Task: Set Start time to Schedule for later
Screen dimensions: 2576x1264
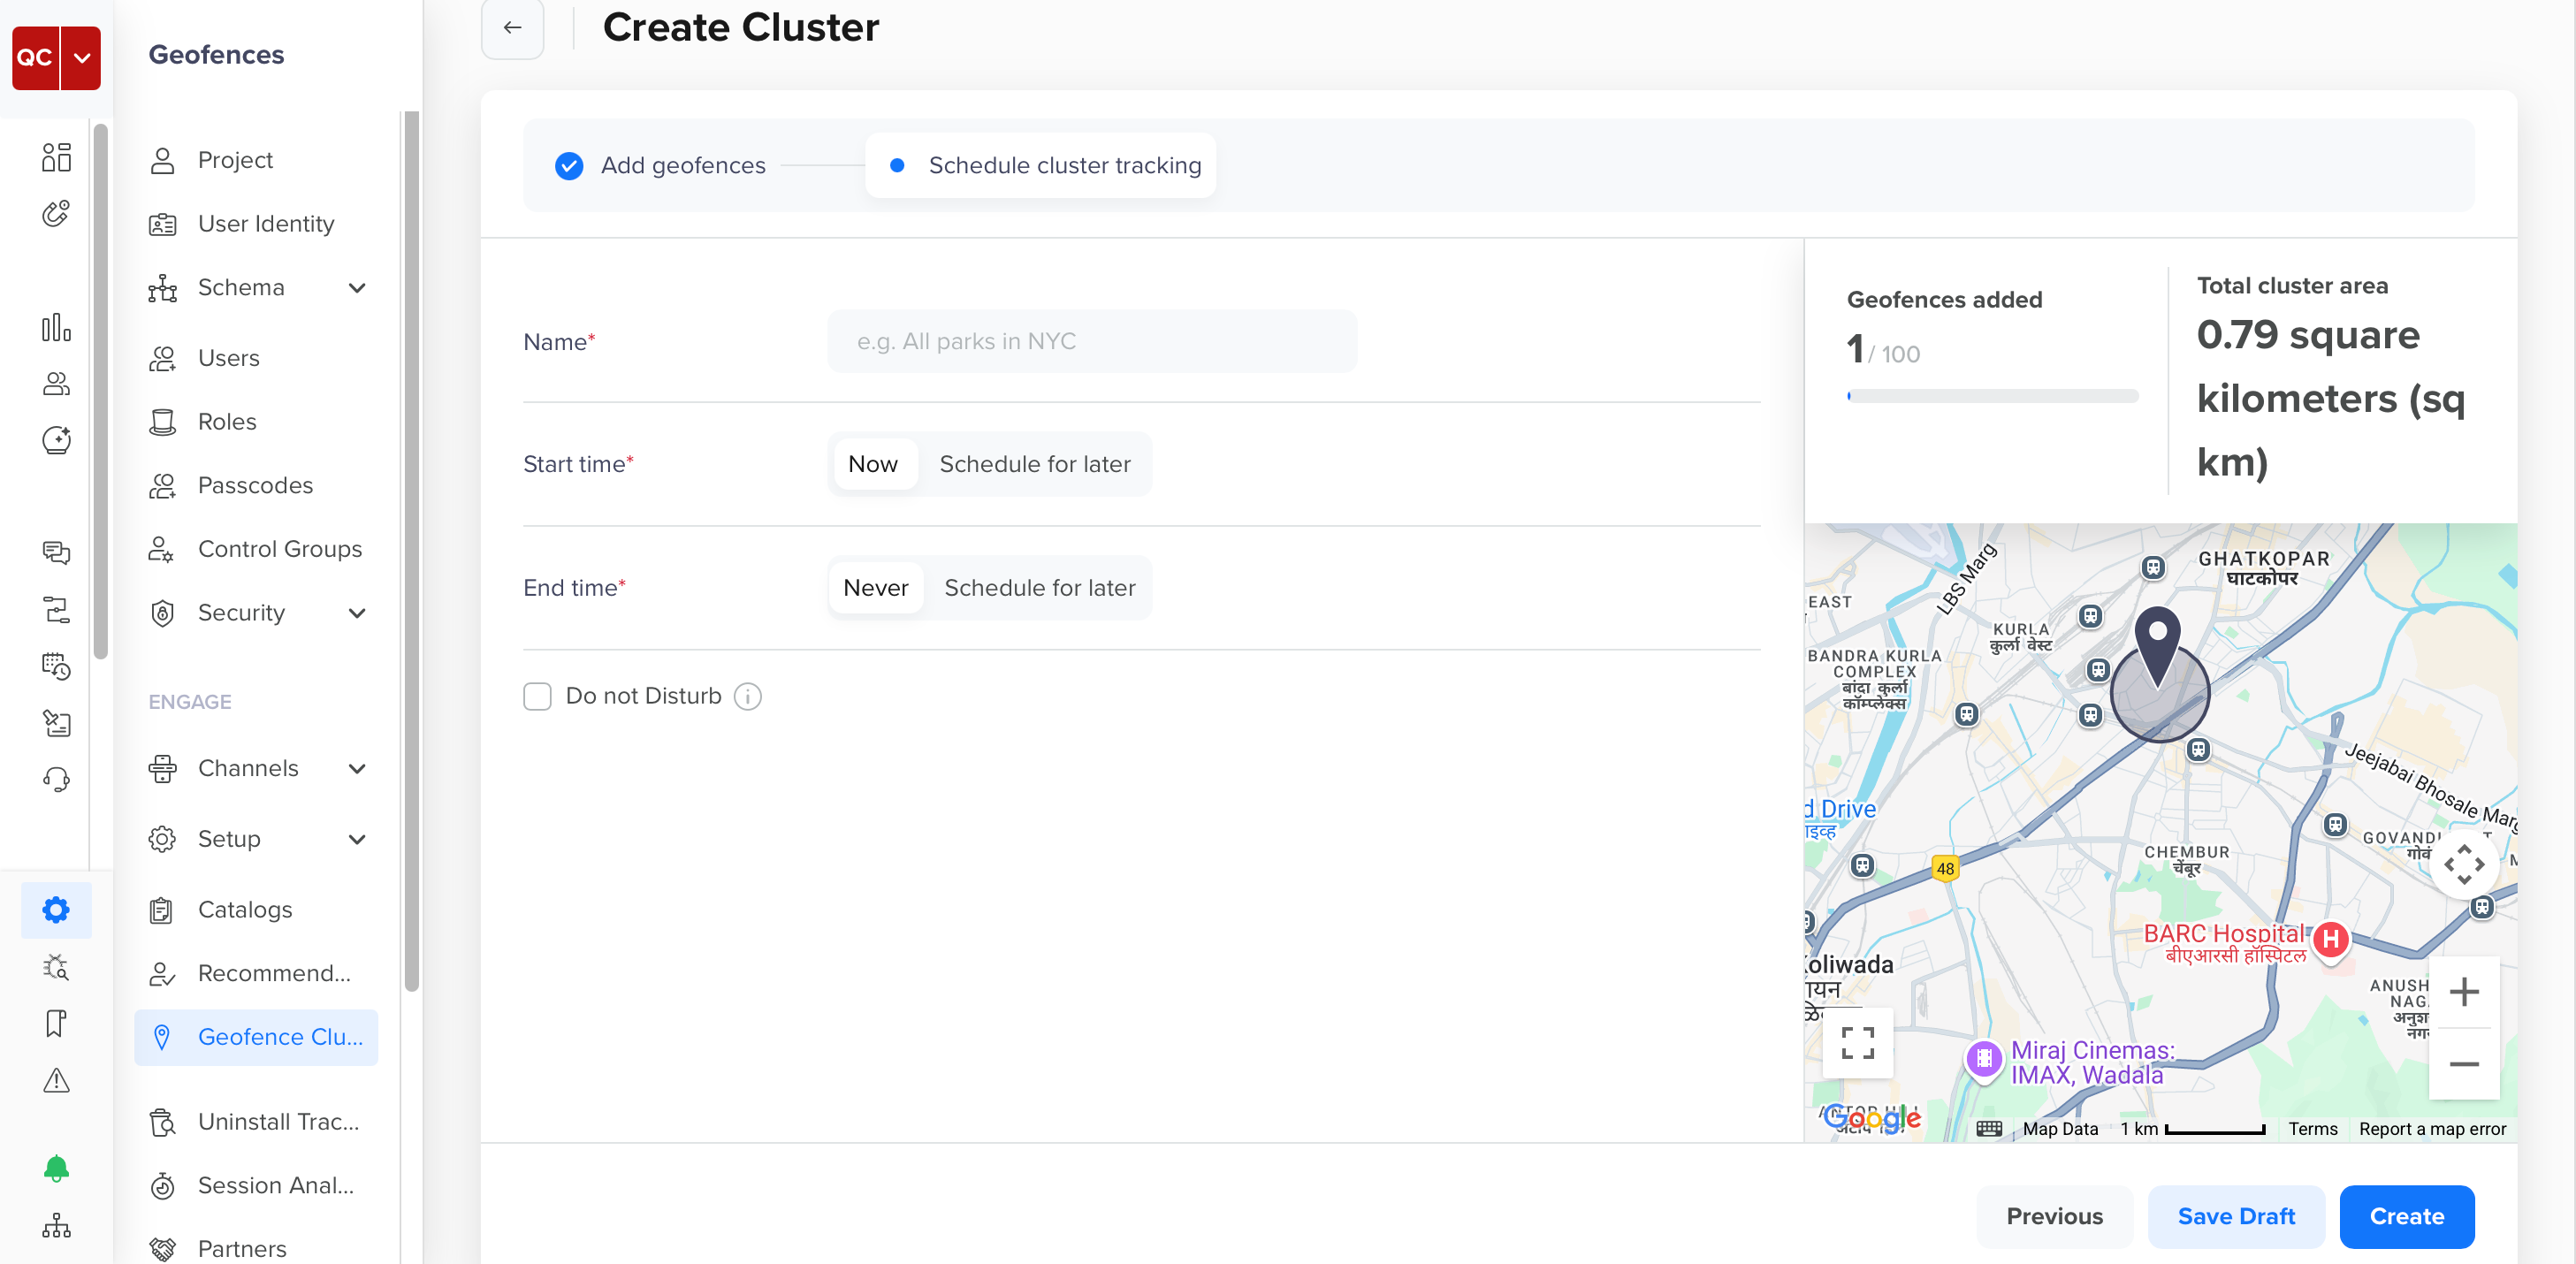Action: click(1035, 463)
